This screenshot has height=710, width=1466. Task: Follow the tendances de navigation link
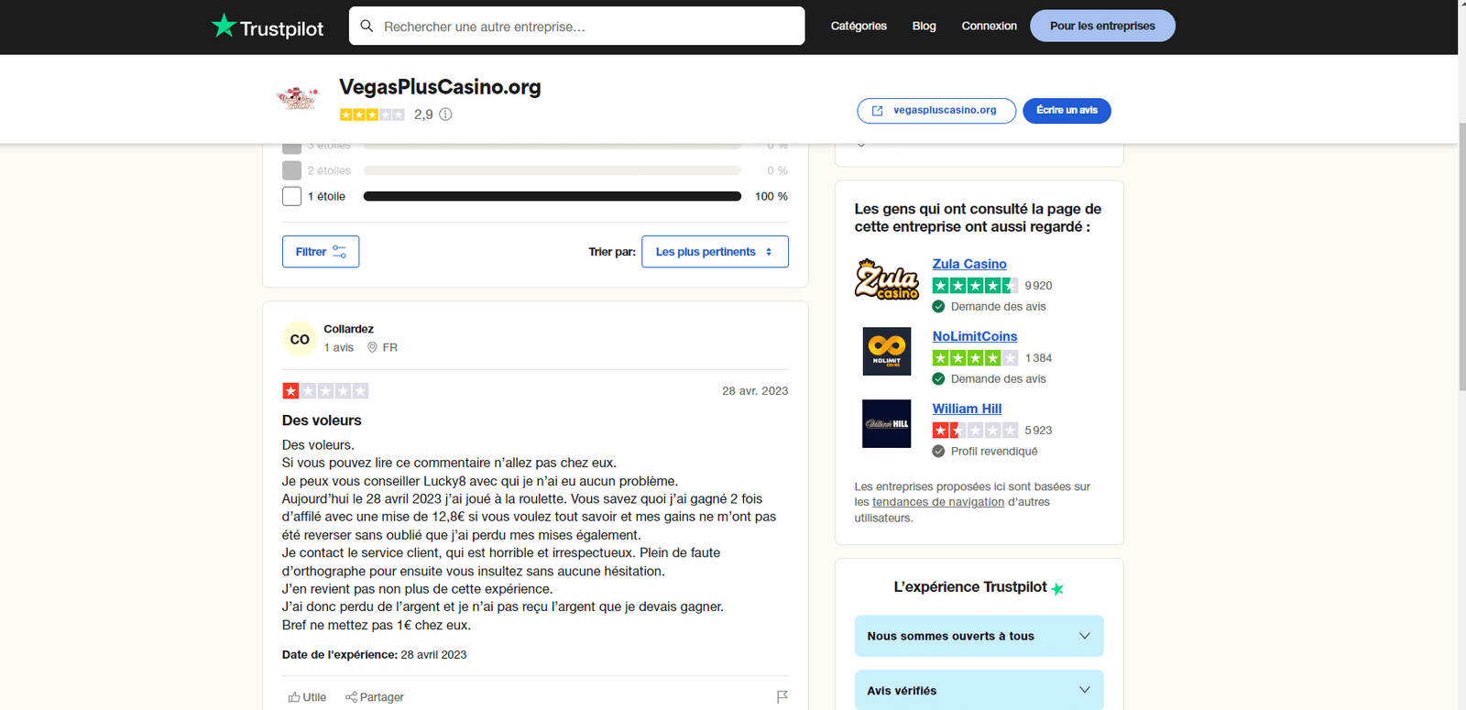938,502
